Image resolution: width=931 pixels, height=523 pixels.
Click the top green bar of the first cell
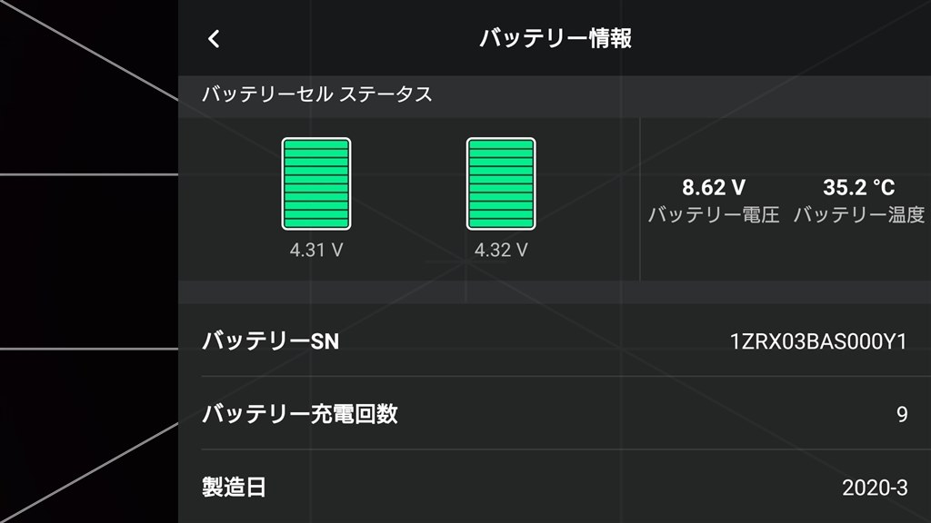(316, 144)
